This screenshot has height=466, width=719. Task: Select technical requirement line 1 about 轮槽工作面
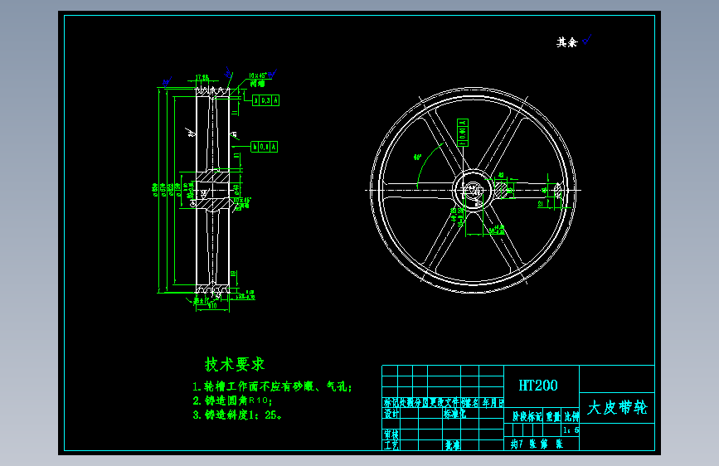pyautogui.click(x=272, y=386)
